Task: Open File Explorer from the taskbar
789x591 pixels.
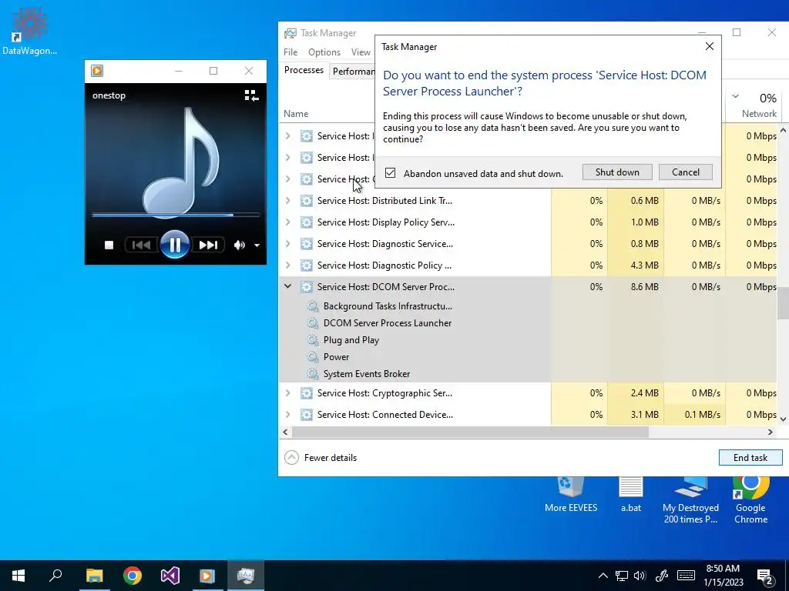Action: [94, 576]
